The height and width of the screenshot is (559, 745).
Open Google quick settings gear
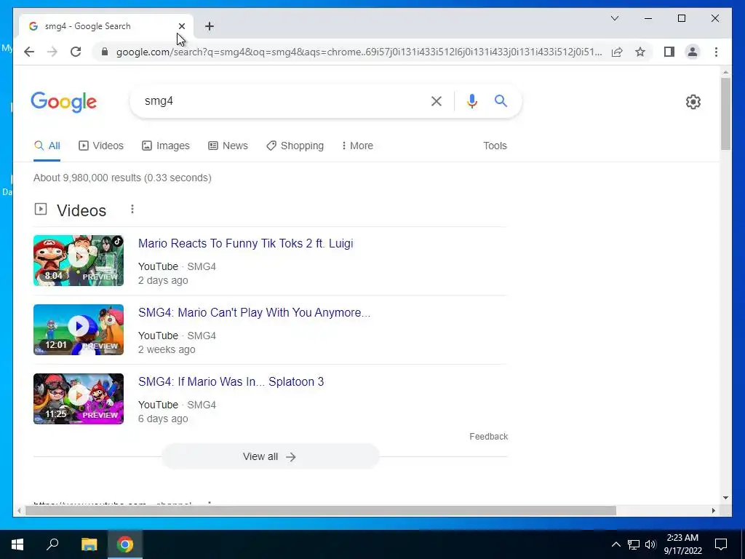point(693,102)
